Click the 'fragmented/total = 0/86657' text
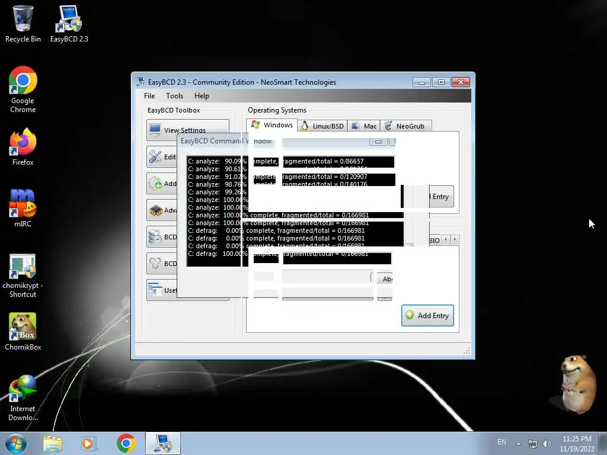Screen dimensions: 607x455 click(x=322, y=161)
